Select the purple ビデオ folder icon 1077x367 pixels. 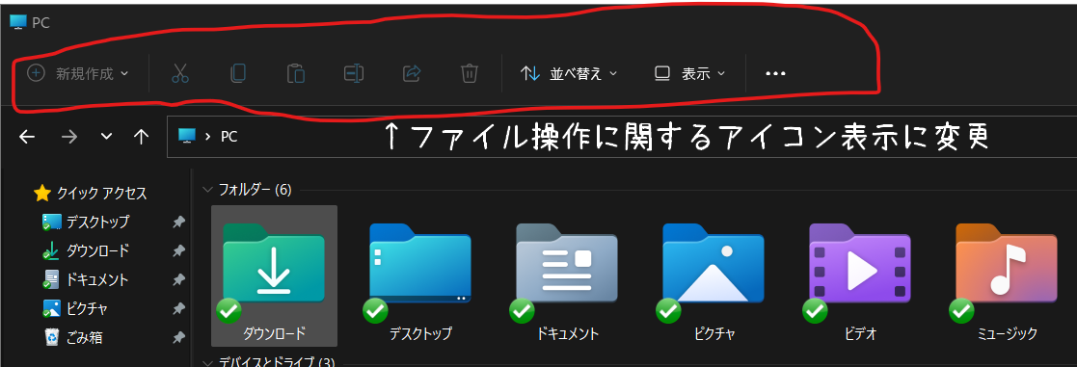click(859, 263)
